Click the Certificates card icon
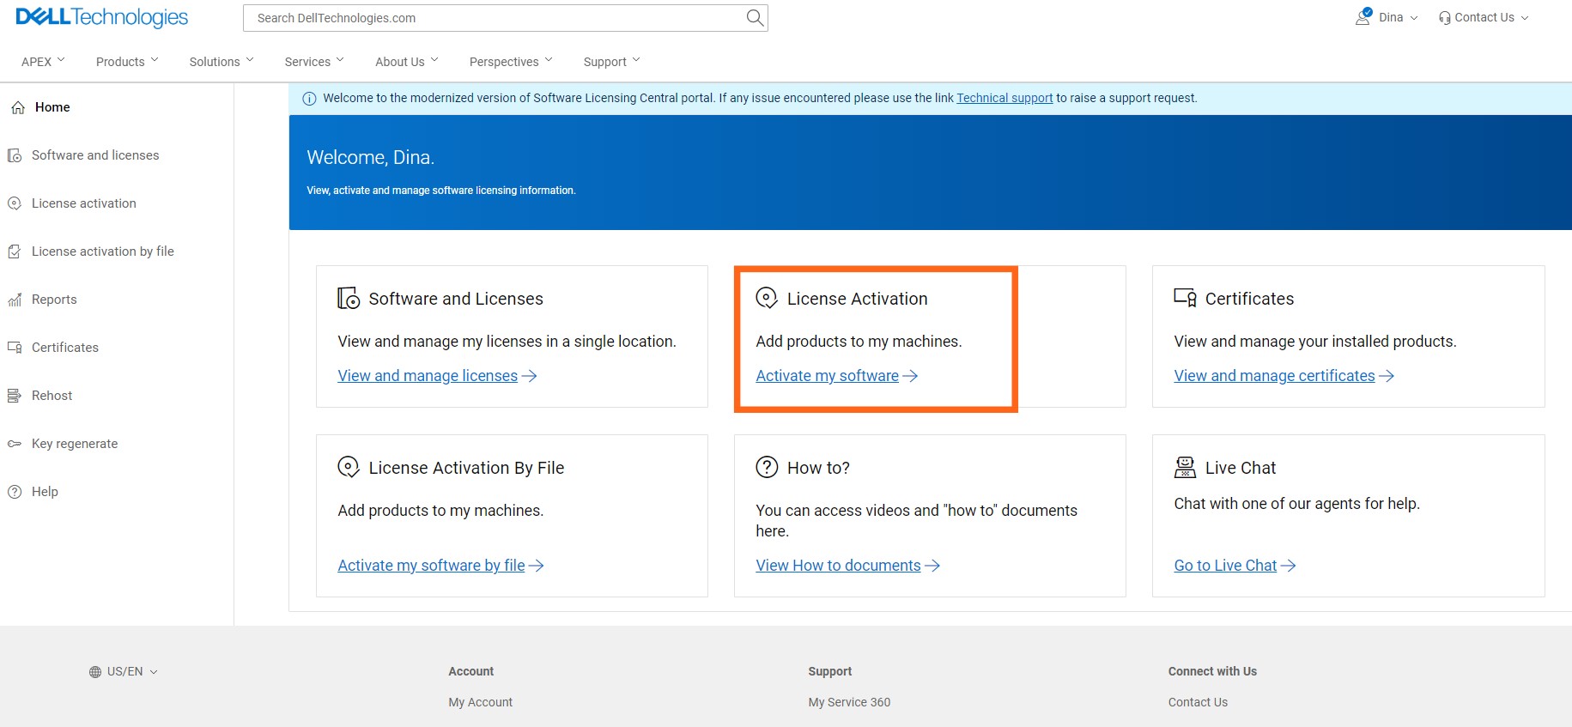The width and height of the screenshot is (1572, 727). (1185, 298)
